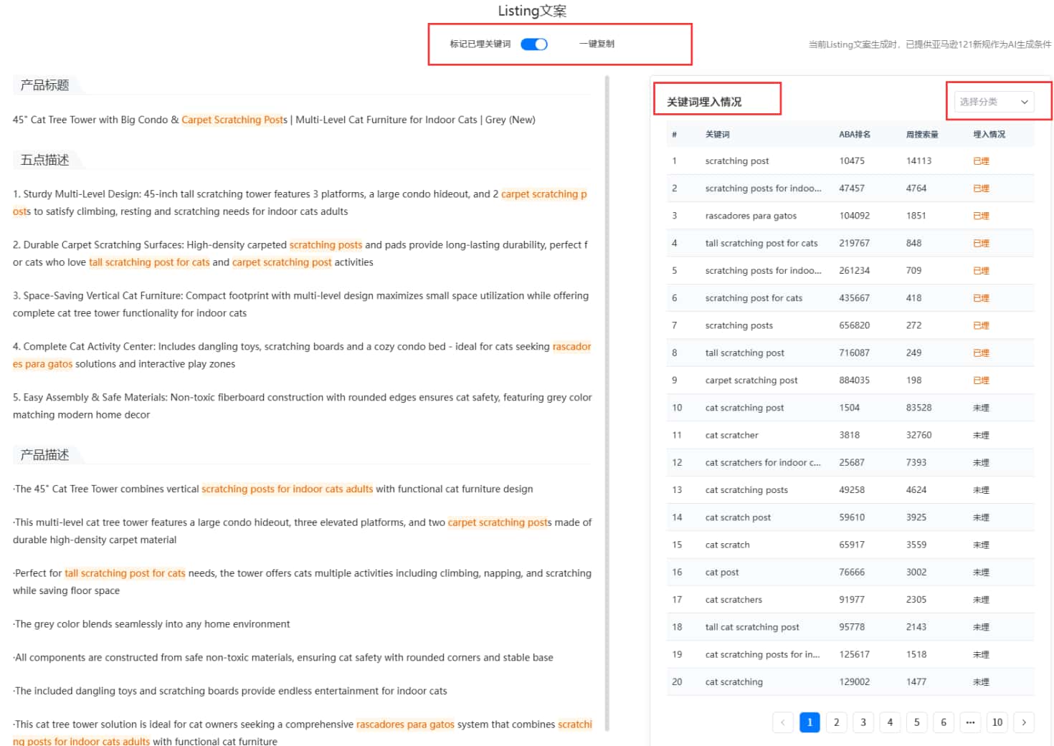
Task: Go to the next page arrow in pagination
Action: point(1024,722)
